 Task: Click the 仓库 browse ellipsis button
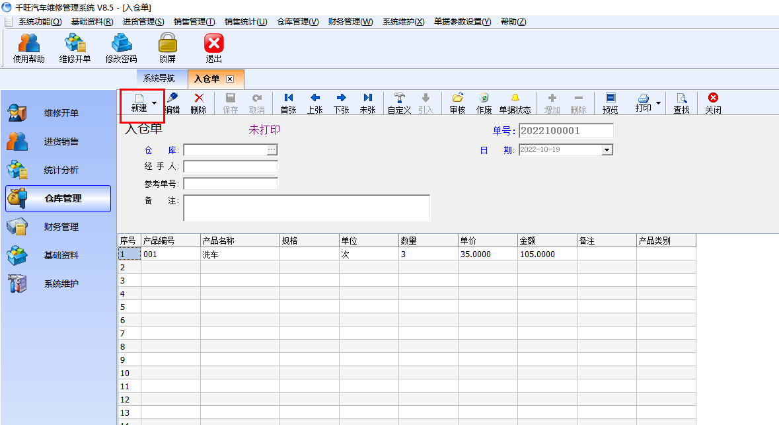point(272,149)
